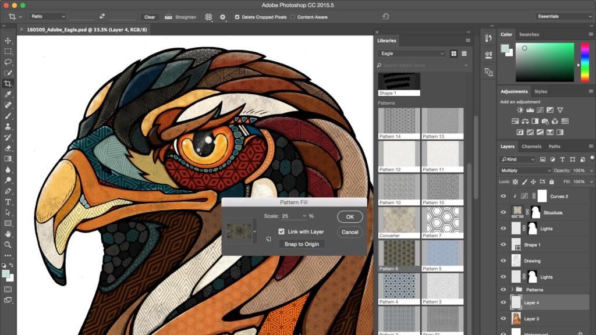Activate the Zoom tool in the toolbar
Image resolution: width=596 pixels, height=335 pixels.
(8, 244)
